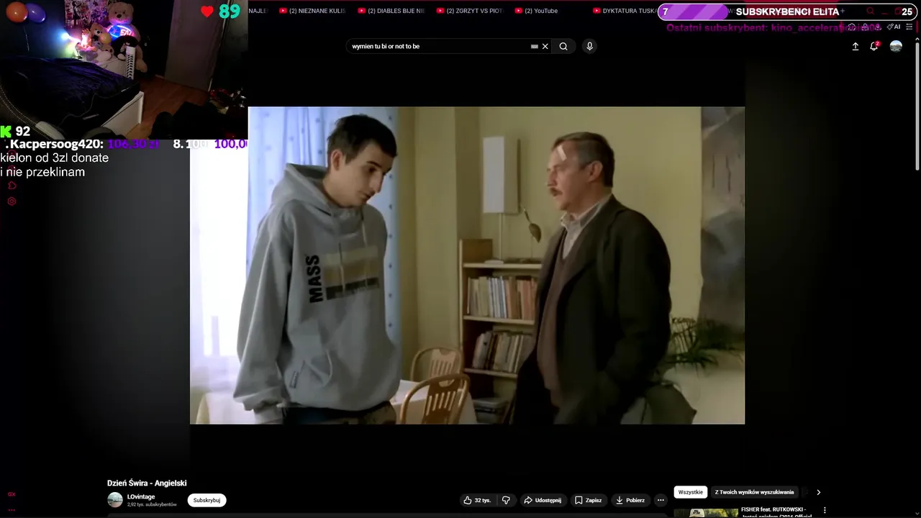Image resolution: width=921 pixels, height=518 pixels.
Task: Start voice search with the microphone
Action: pyautogui.click(x=589, y=46)
